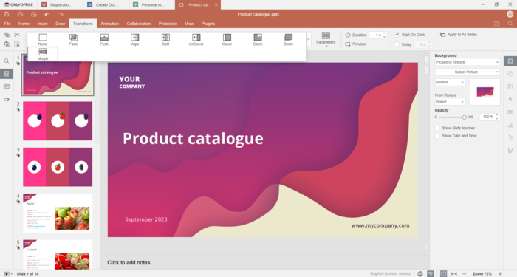Click the zoom in plus button
517x277 pixels.
(500, 274)
